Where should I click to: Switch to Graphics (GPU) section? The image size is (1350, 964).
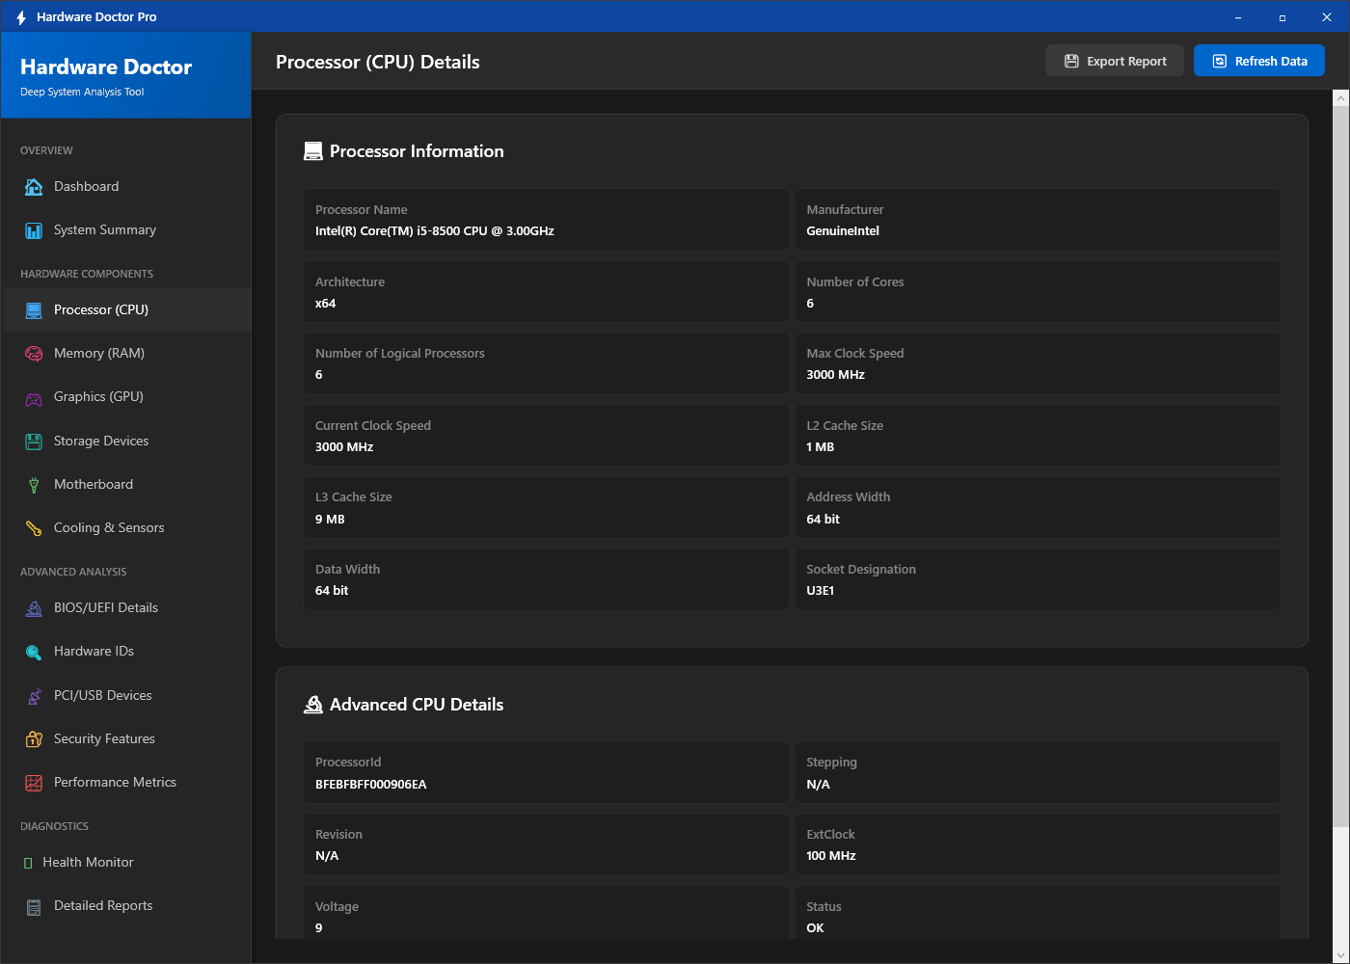[x=126, y=397]
